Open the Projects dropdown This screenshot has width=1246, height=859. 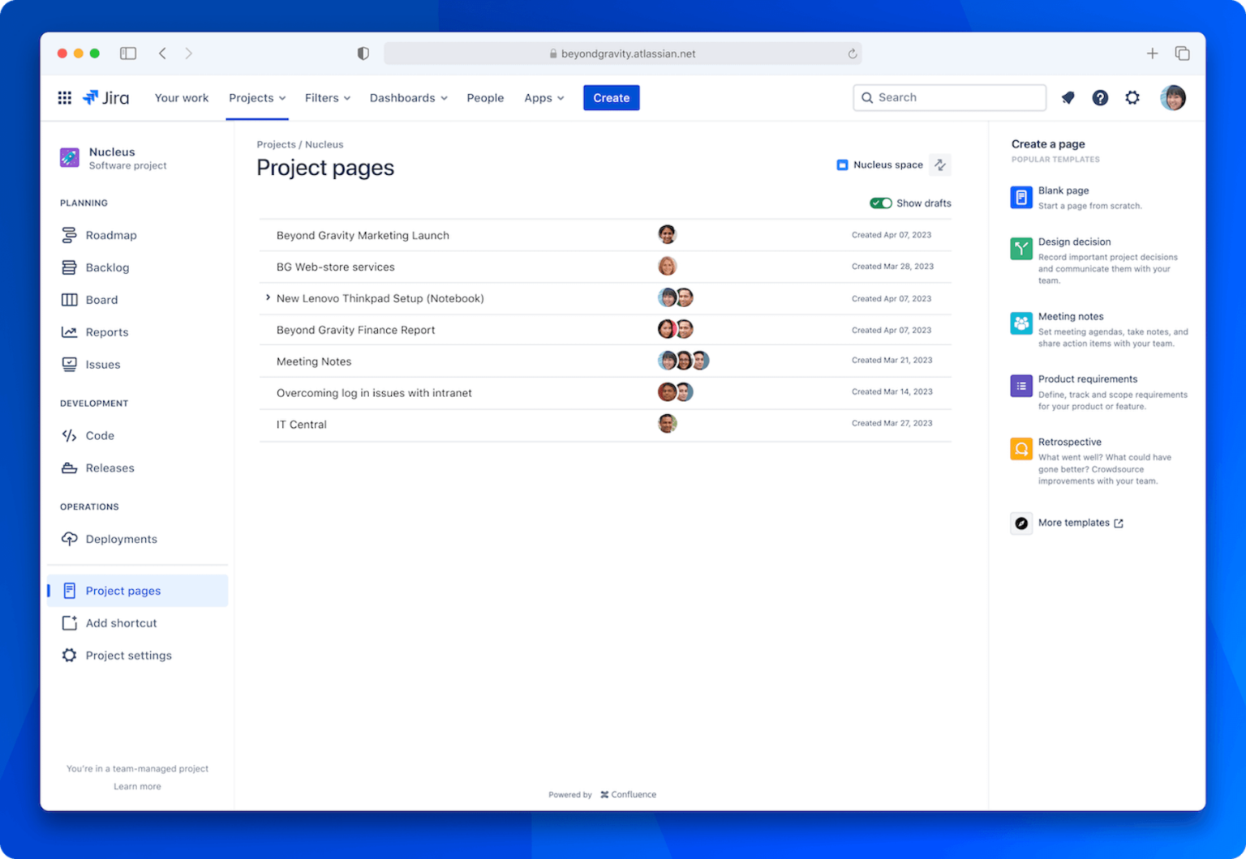[x=256, y=97]
